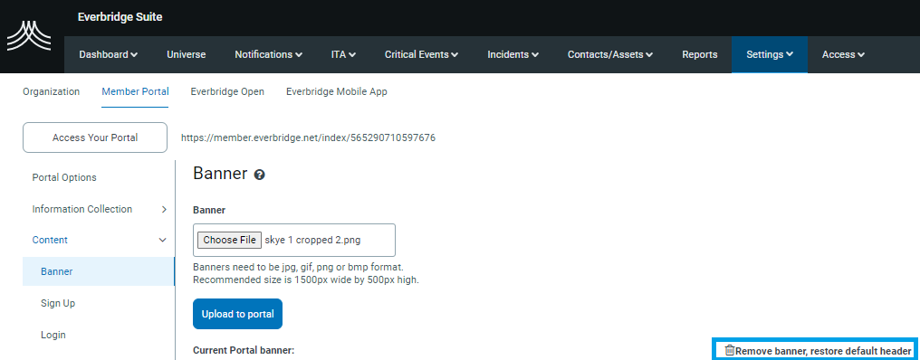
Task: Select Banner in the sidebar
Action: 99,271
